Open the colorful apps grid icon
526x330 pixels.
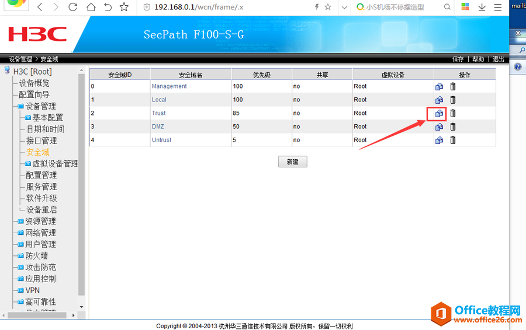click(x=465, y=6)
